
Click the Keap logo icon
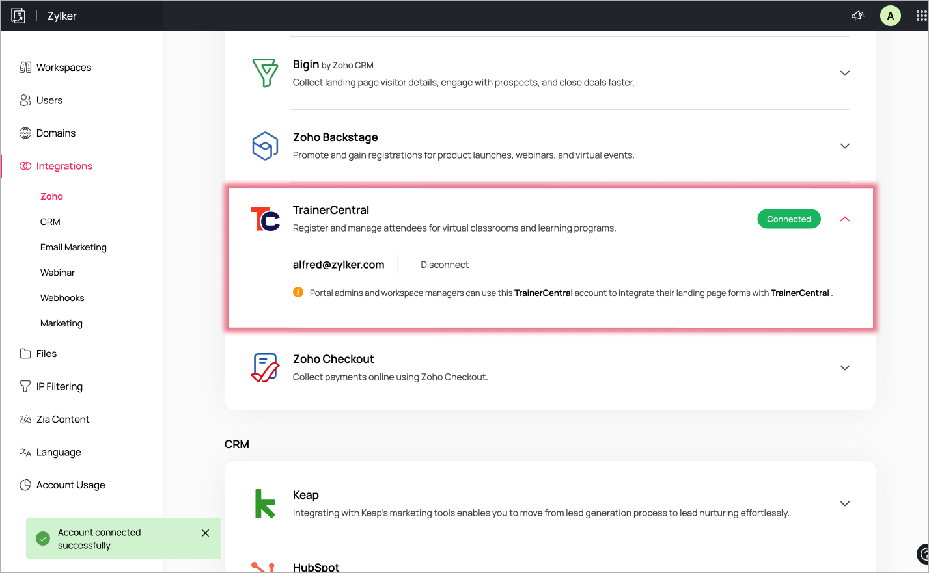[265, 503]
